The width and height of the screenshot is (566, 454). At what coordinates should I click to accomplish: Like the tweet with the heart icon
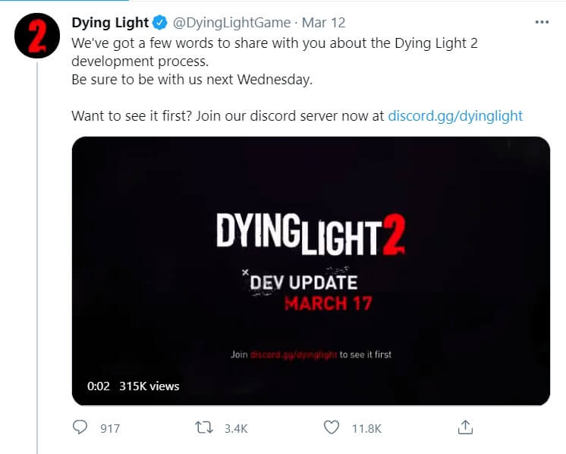point(331,427)
